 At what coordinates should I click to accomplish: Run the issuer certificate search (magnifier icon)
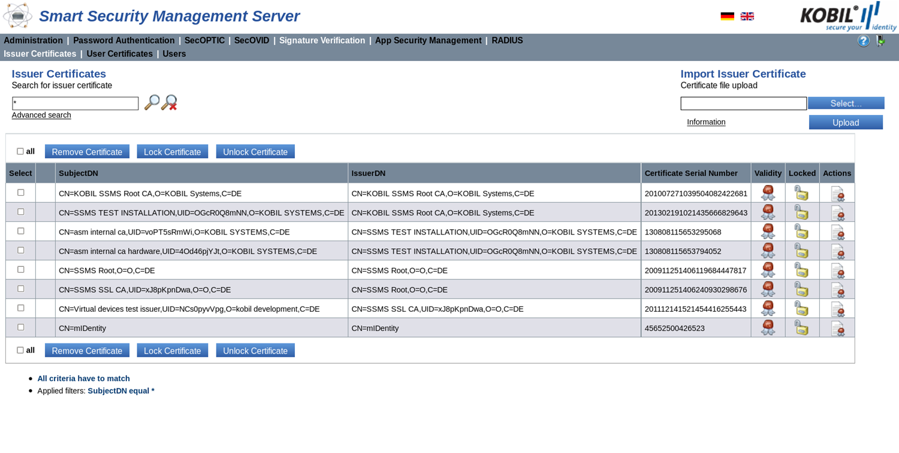click(152, 102)
